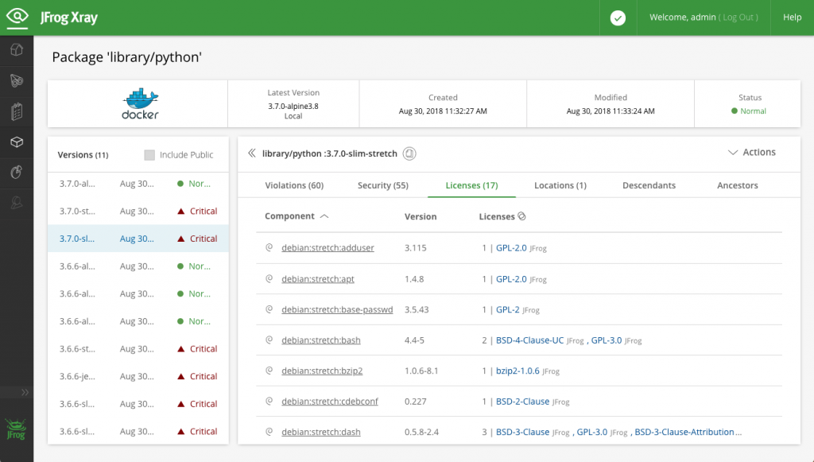
Task: Open the Reports clipboard icon in the sidebar
Action: (x=17, y=111)
